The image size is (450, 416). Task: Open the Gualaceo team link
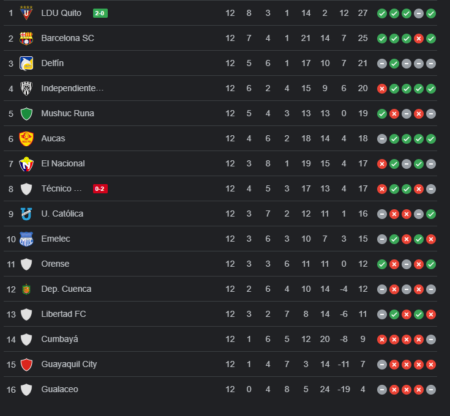(x=59, y=389)
